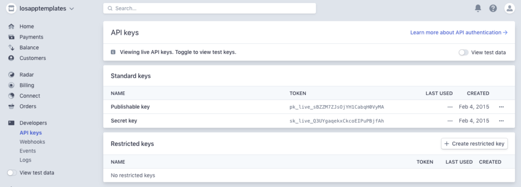The height and width of the screenshot is (187, 521).
Task: Open the help question mark icon
Action: (x=493, y=8)
